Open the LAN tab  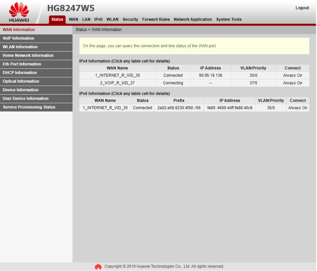[86, 19]
